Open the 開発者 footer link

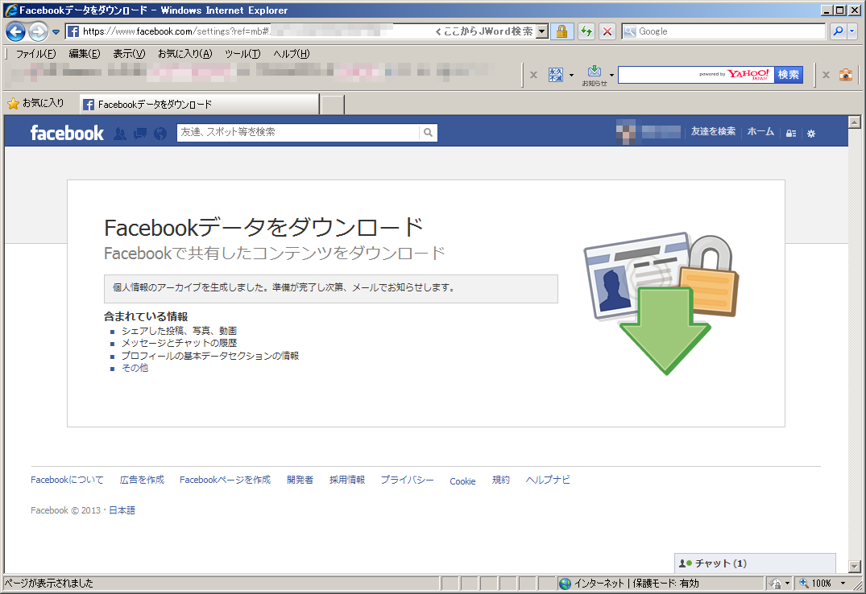click(300, 480)
